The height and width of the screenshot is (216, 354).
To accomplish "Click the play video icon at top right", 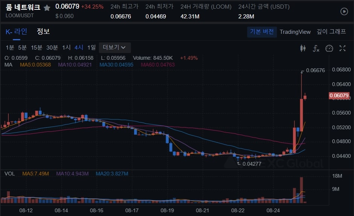I will click(x=344, y=12).
